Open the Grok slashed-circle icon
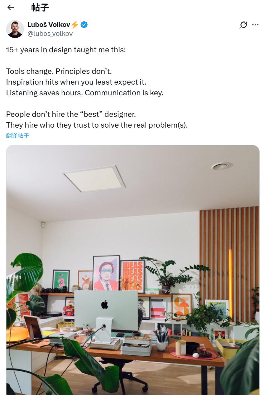268x395 pixels. coord(244,25)
